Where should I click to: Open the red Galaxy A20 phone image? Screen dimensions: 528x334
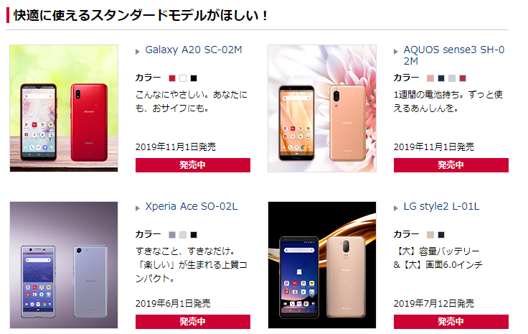click(x=64, y=108)
